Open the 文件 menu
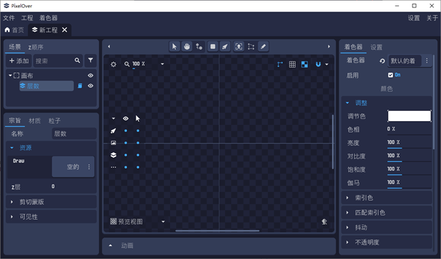The image size is (441, 259). 9,18
